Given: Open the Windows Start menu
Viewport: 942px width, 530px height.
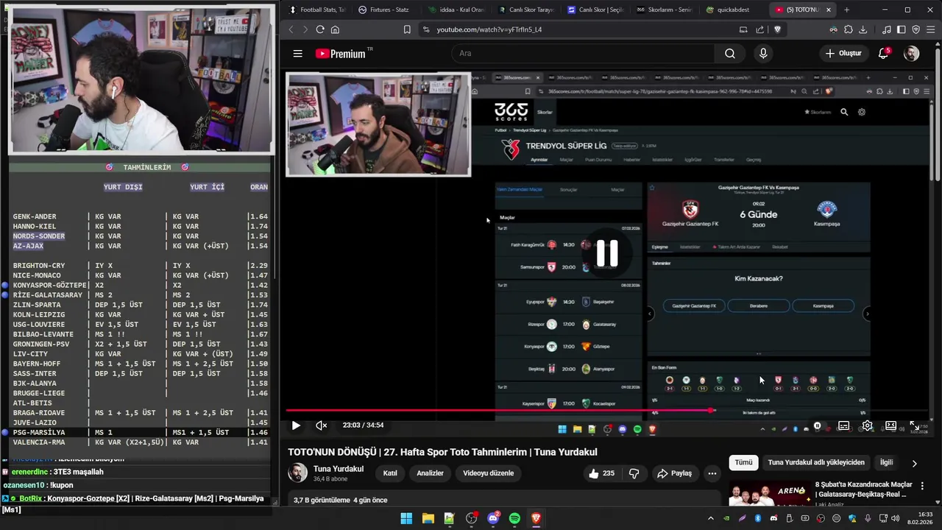Looking at the screenshot, I should pos(406,519).
